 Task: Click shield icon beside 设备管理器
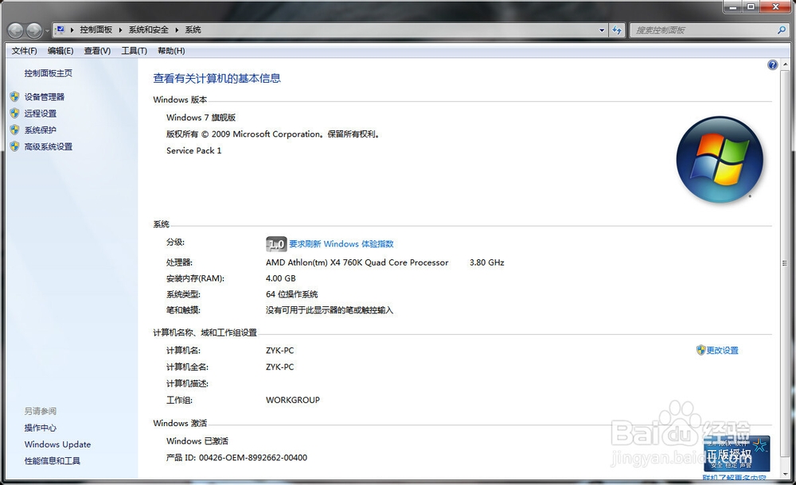[x=14, y=96]
